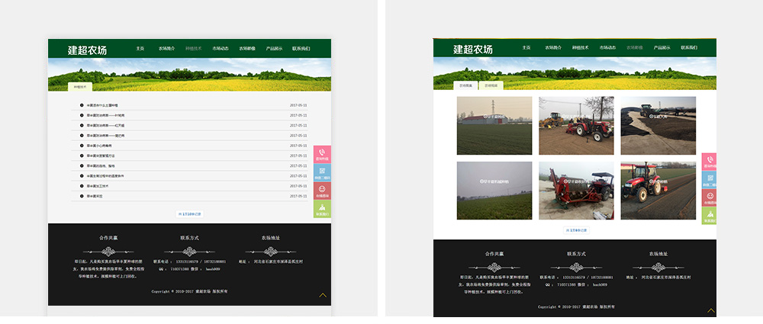The height and width of the screenshot is (324, 763).
Task: Click pink phone consult icon on right page
Action: coord(710,162)
